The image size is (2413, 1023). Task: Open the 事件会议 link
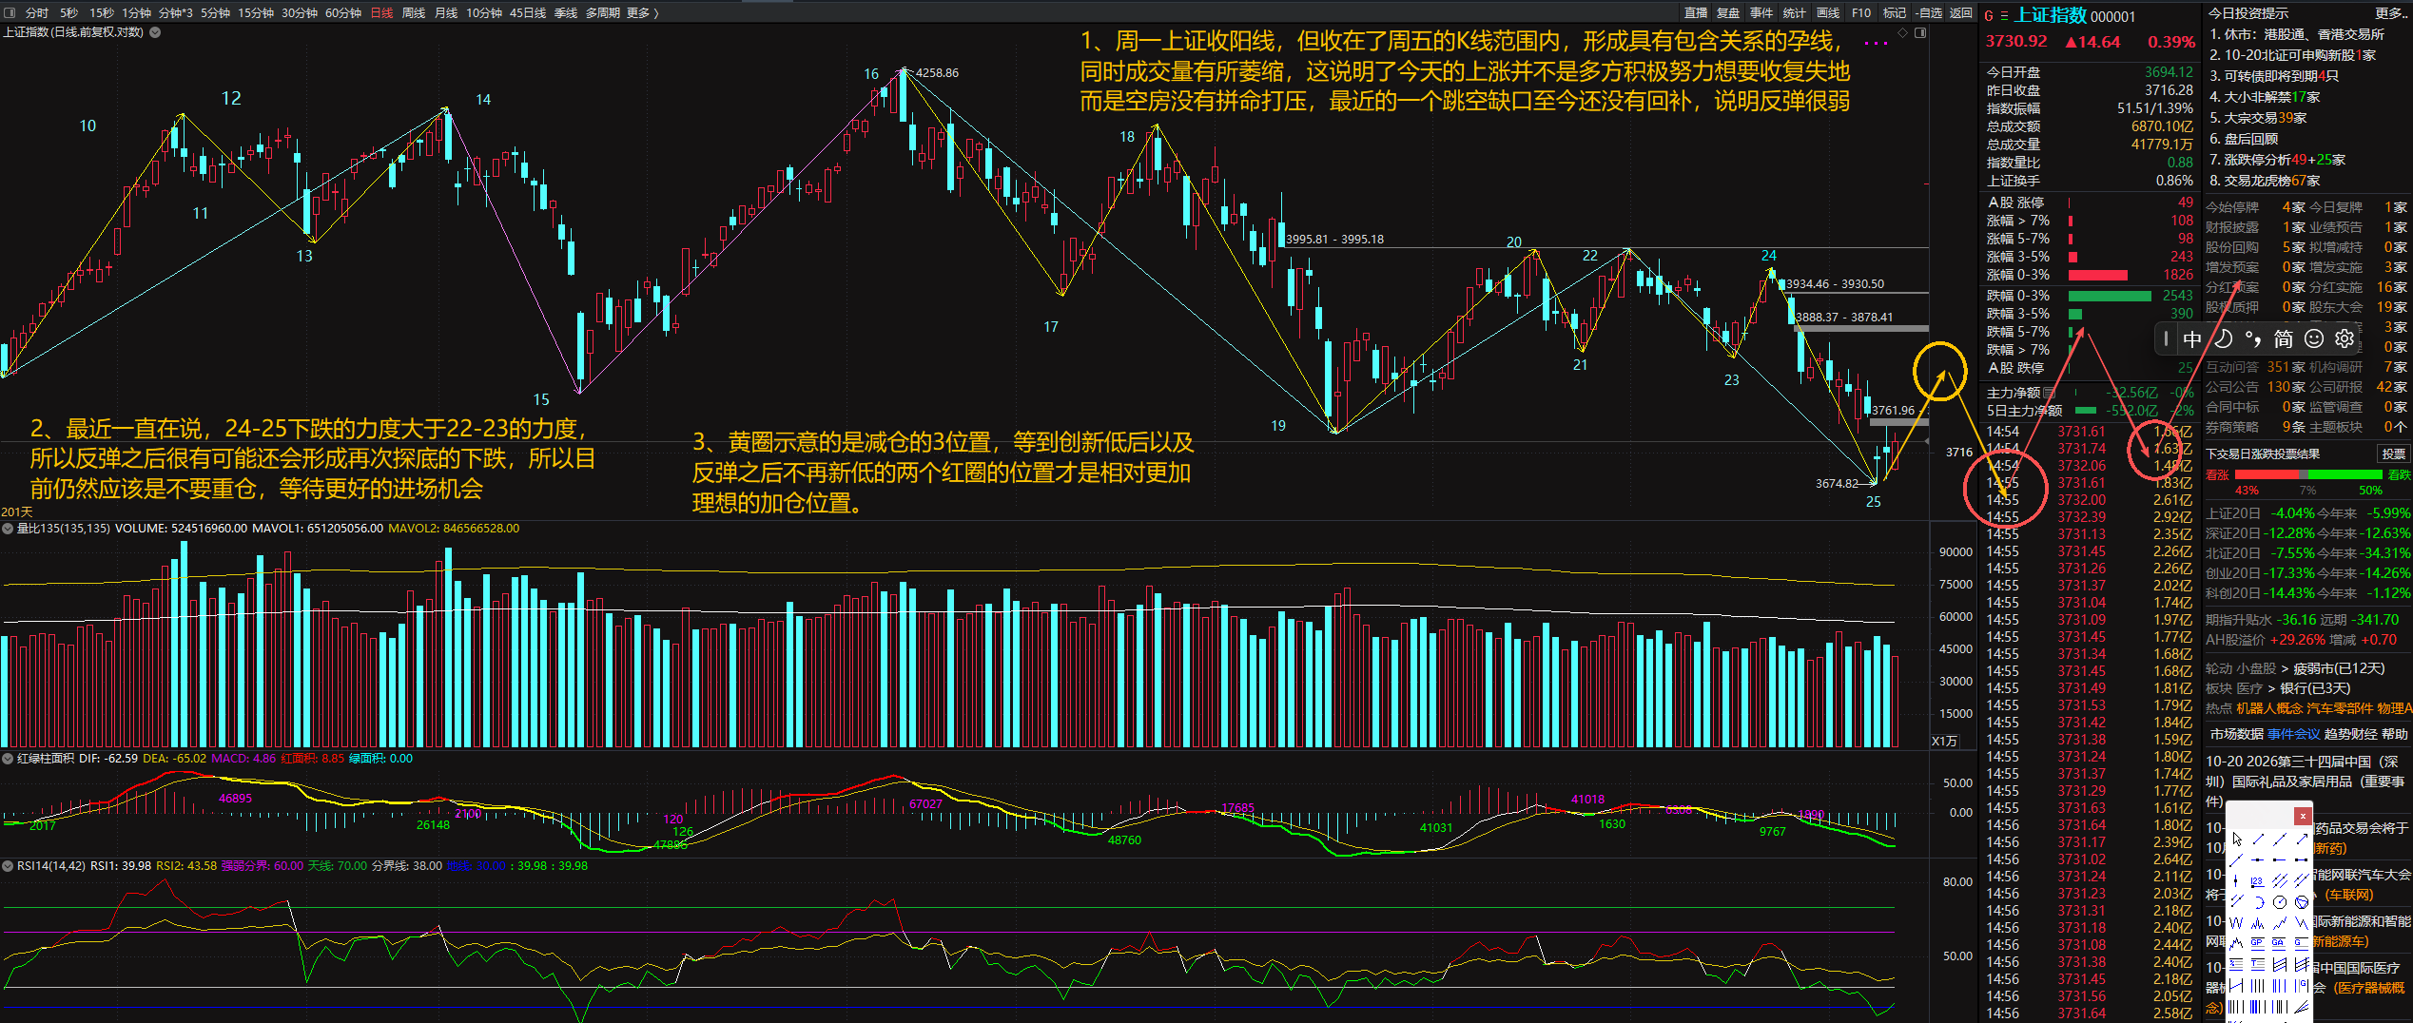[x=2293, y=734]
